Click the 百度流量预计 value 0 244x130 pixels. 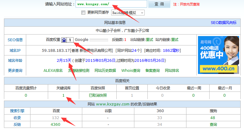tap(26, 95)
